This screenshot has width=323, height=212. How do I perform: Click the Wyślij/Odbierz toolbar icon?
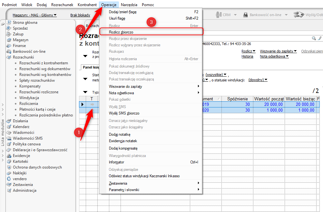tap(299, 14)
